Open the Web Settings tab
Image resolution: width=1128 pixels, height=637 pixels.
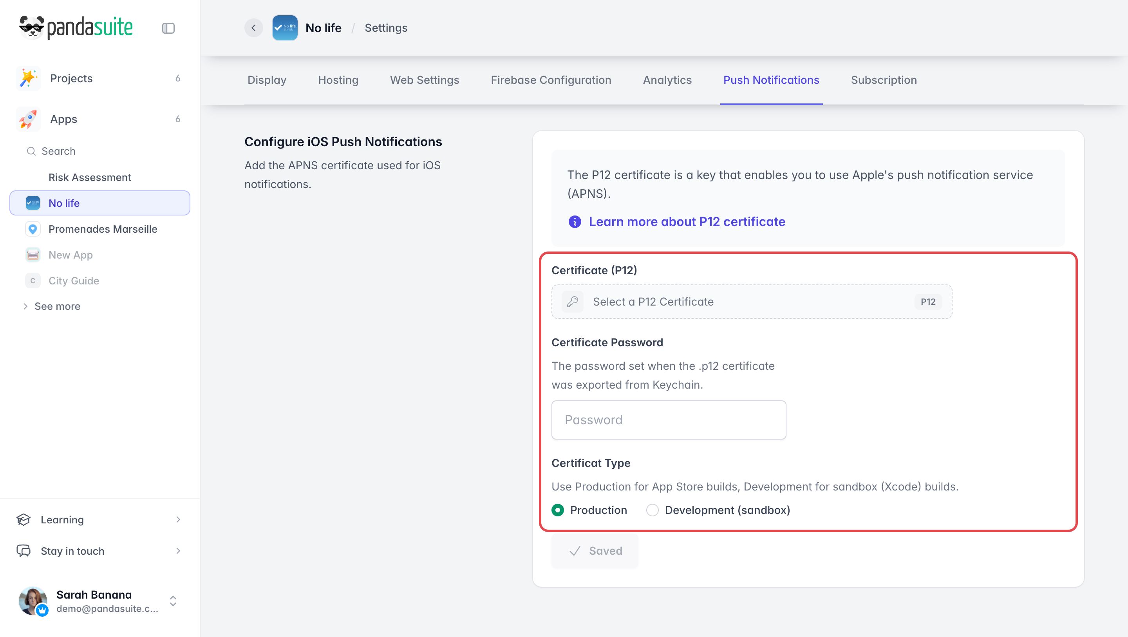pyautogui.click(x=424, y=80)
